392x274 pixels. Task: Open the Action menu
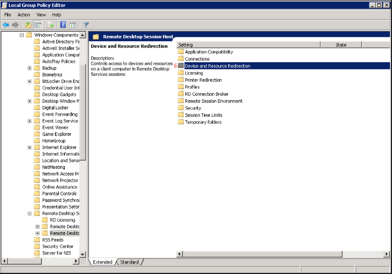24,15
